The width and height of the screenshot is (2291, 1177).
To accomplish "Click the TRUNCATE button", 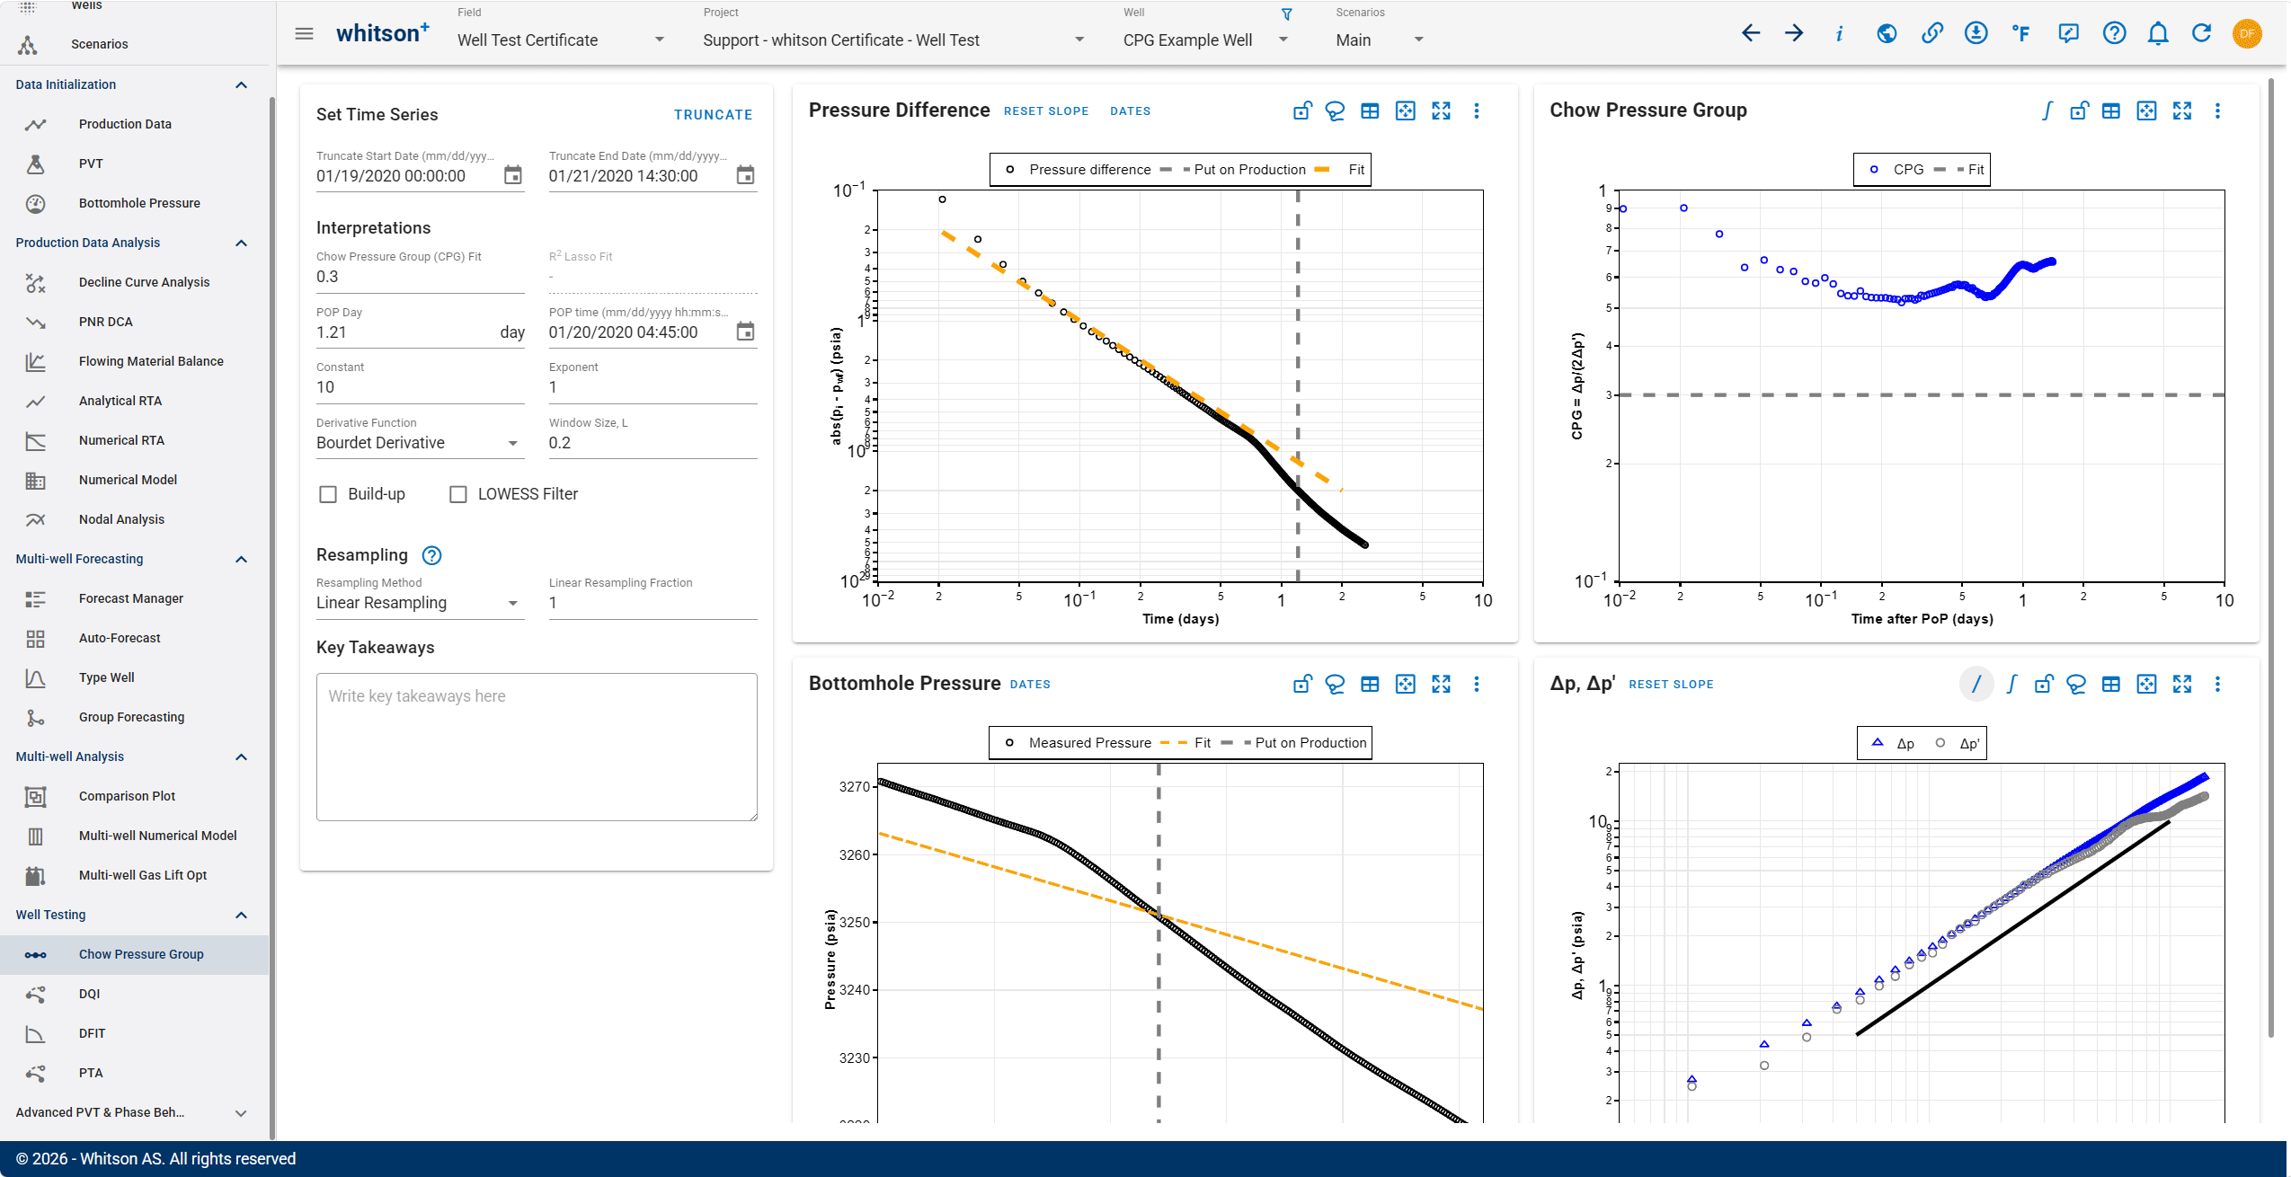I will click(714, 114).
